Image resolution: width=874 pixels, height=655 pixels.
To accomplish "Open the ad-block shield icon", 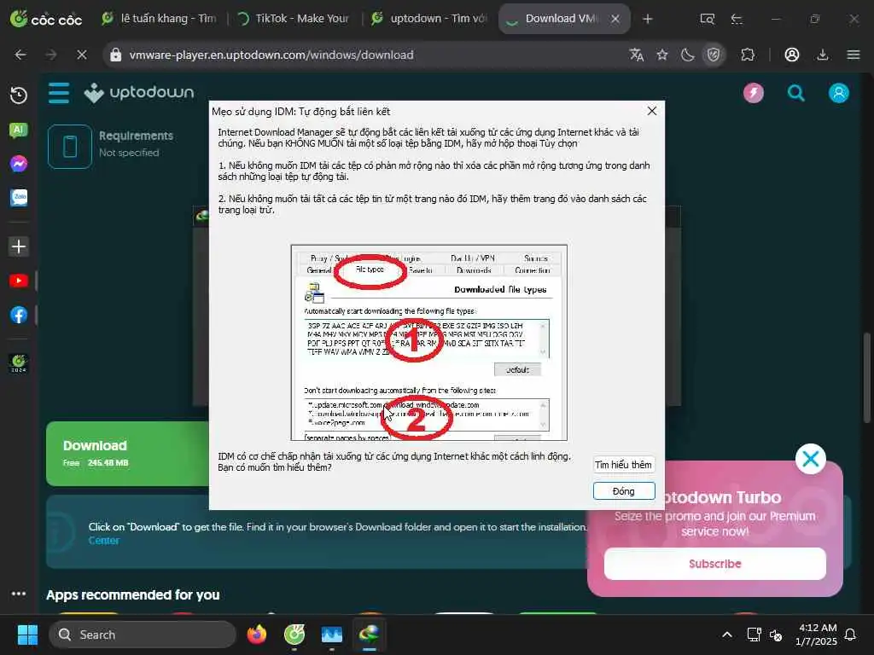I will [714, 55].
